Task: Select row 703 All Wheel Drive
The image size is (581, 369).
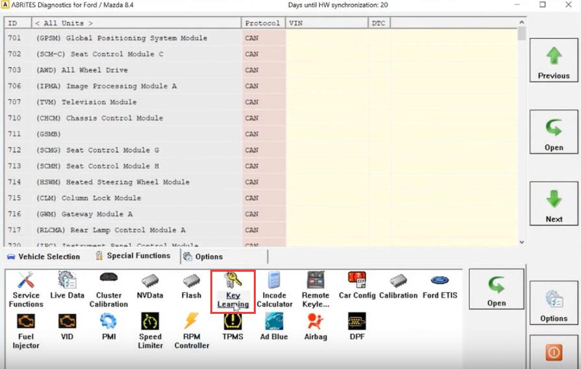Action: (x=261, y=70)
